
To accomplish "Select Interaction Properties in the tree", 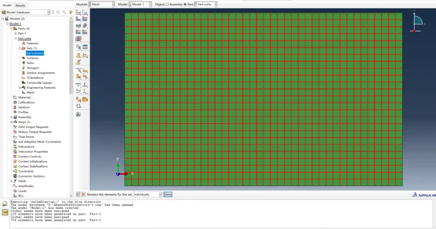I will pos(33,152).
